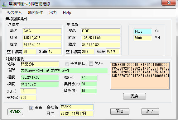Viewport: 178px width, 120px height.
Task: Click the 高さ(m) field showing 700
Action: 28,98
